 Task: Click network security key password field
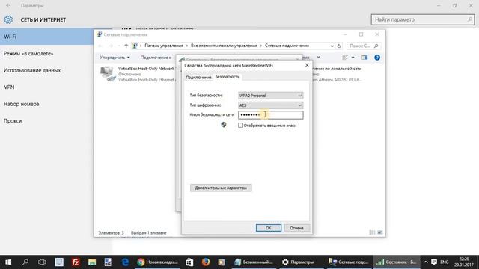[x=271, y=115]
